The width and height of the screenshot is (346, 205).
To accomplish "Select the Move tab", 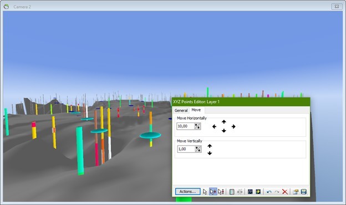I will [x=196, y=110].
